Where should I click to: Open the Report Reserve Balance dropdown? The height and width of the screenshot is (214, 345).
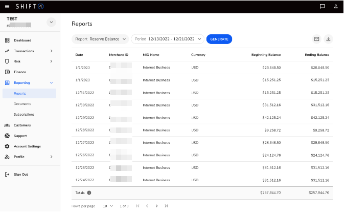100,39
